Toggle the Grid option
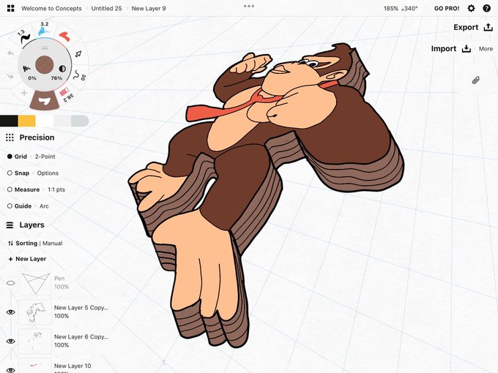This screenshot has height=373, width=498. tap(17, 157)
